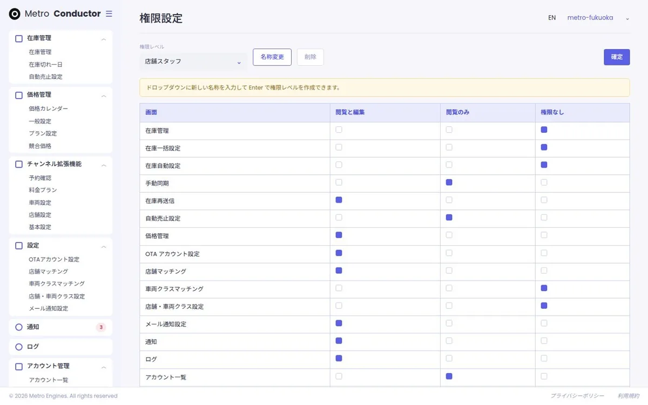Click the 価格管理 section square icon
Screen dimensions: 648x405
pos(19,95)
